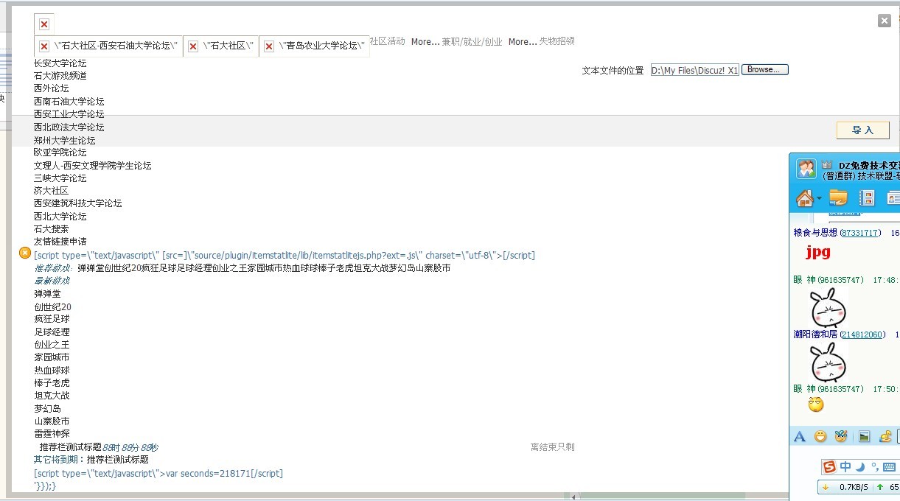Screen dimensions: 900x501
Task: Open the 西北大学论坛 link
Action: [x=60, y=217]
